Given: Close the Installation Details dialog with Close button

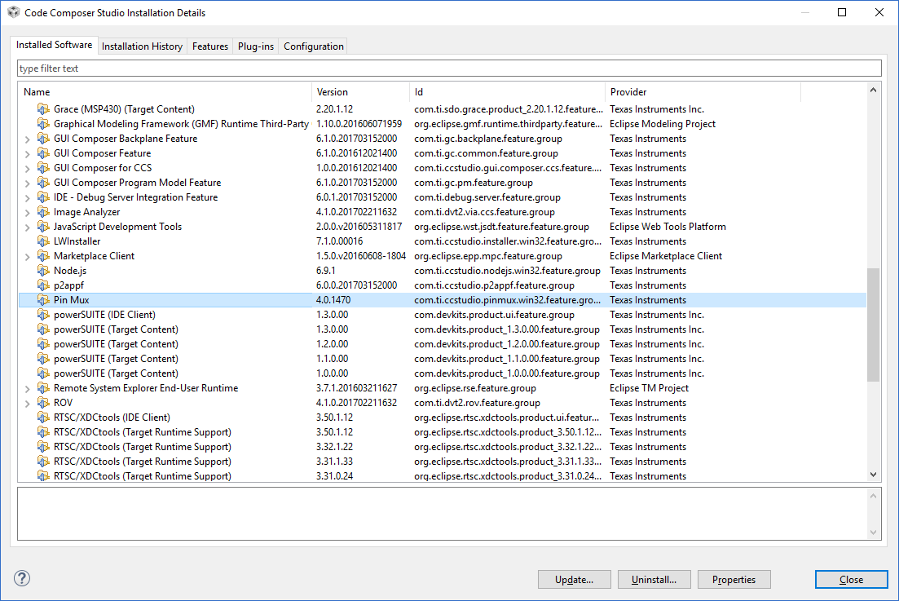Looking at the screenshot, I should point(852,579).
